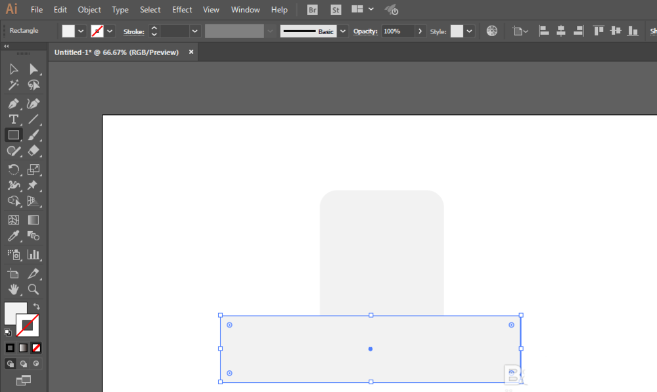Click the Direct Selection tool
This screenshot has height=392, width=657.
[x=33, y=69]
